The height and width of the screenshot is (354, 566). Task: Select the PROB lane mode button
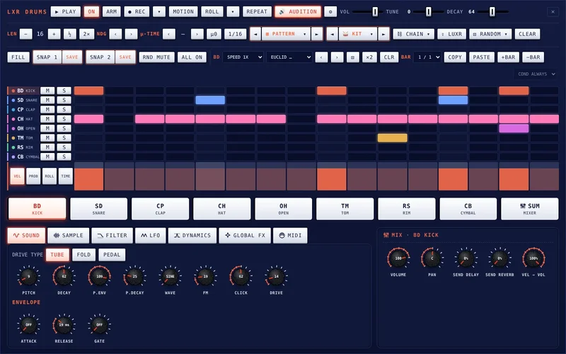(33, 176)
